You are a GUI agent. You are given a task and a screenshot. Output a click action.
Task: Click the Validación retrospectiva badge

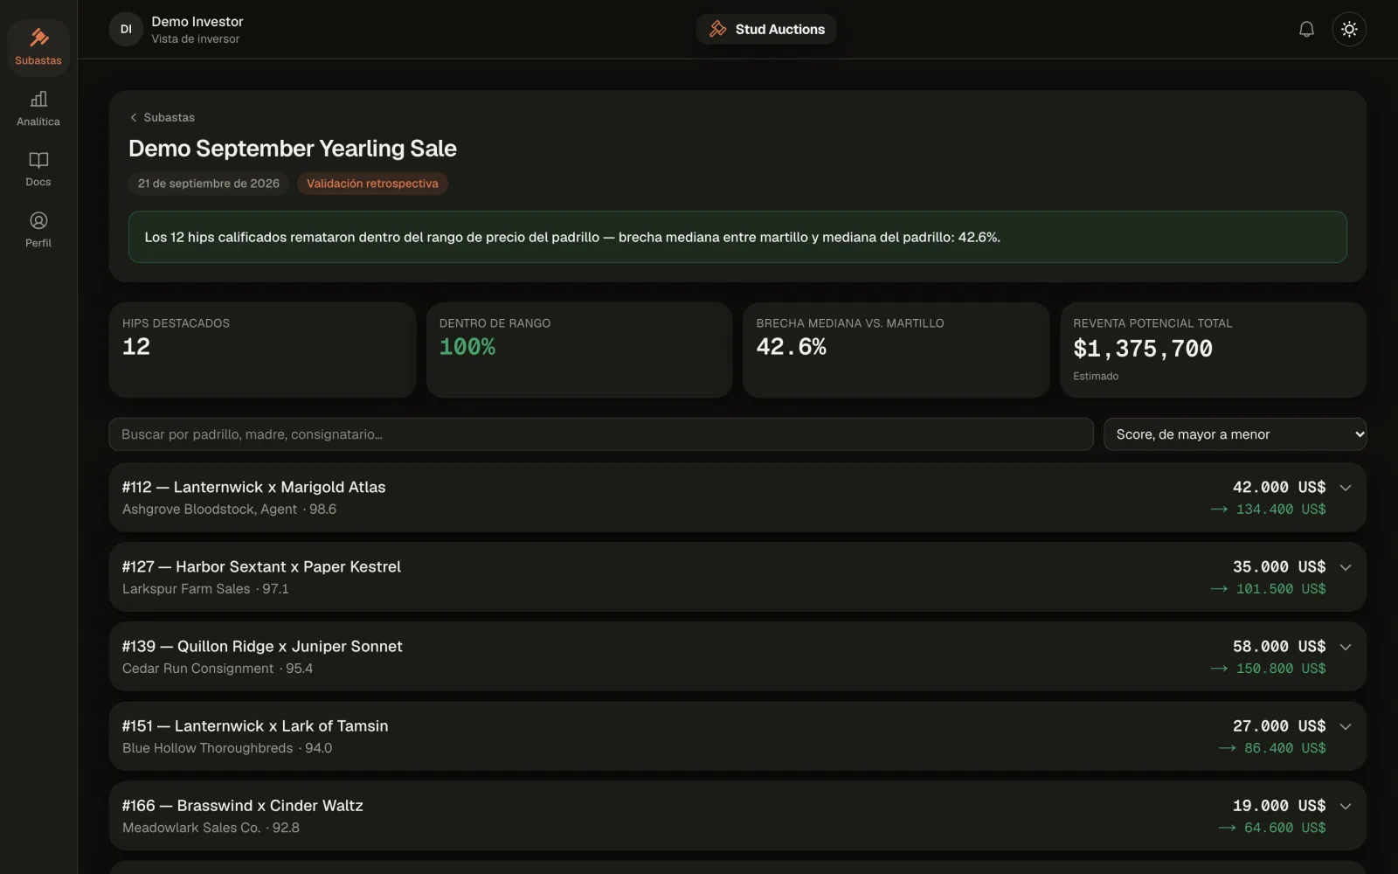point(372,184)
